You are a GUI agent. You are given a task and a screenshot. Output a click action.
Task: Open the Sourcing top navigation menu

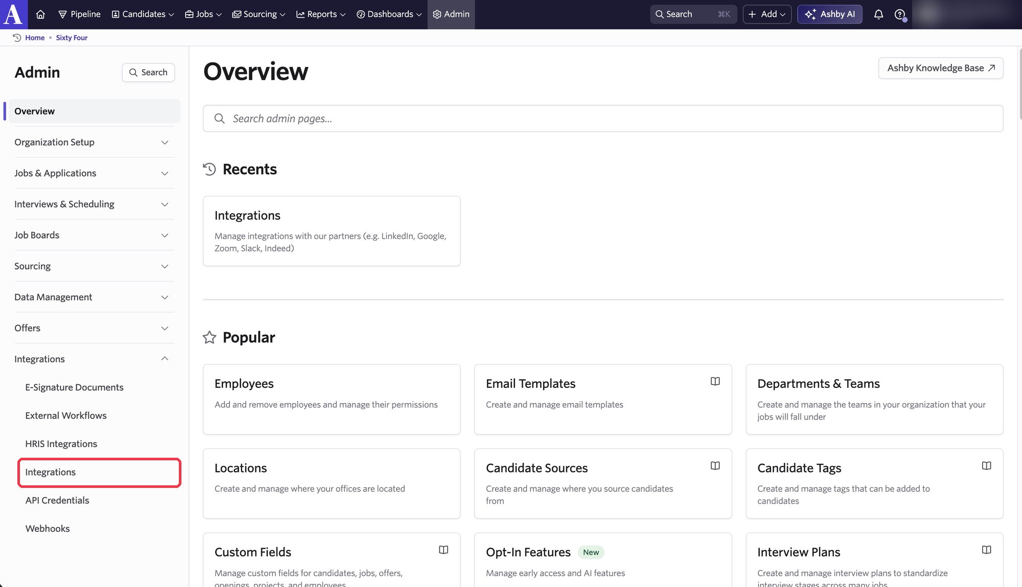tap(259, 14)
